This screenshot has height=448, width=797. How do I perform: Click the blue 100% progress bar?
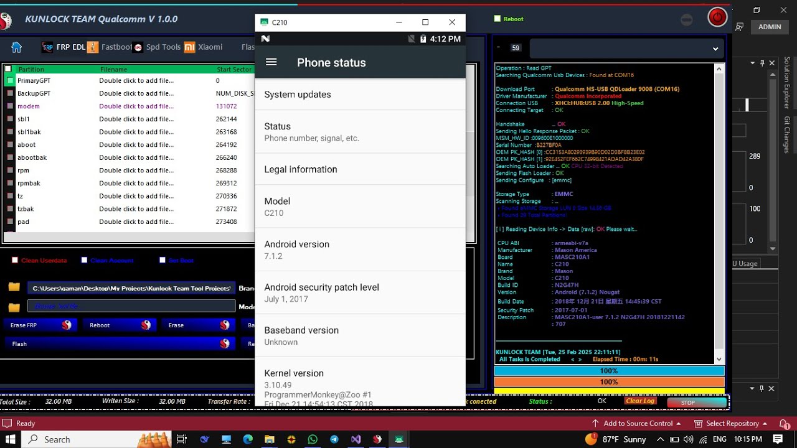[609, 371]
